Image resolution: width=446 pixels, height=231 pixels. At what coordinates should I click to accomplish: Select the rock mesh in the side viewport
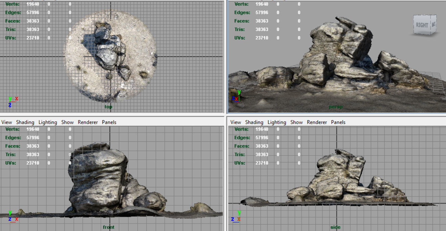[338, 179]
